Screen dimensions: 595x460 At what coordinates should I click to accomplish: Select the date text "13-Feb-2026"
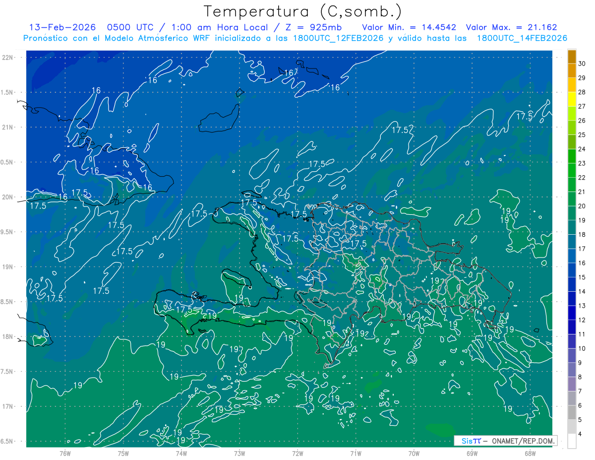[x=61, y=27]
